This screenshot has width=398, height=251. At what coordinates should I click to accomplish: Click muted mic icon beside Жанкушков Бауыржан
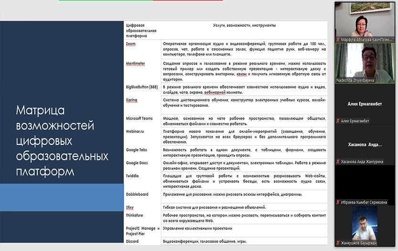[x=338, y=243]
